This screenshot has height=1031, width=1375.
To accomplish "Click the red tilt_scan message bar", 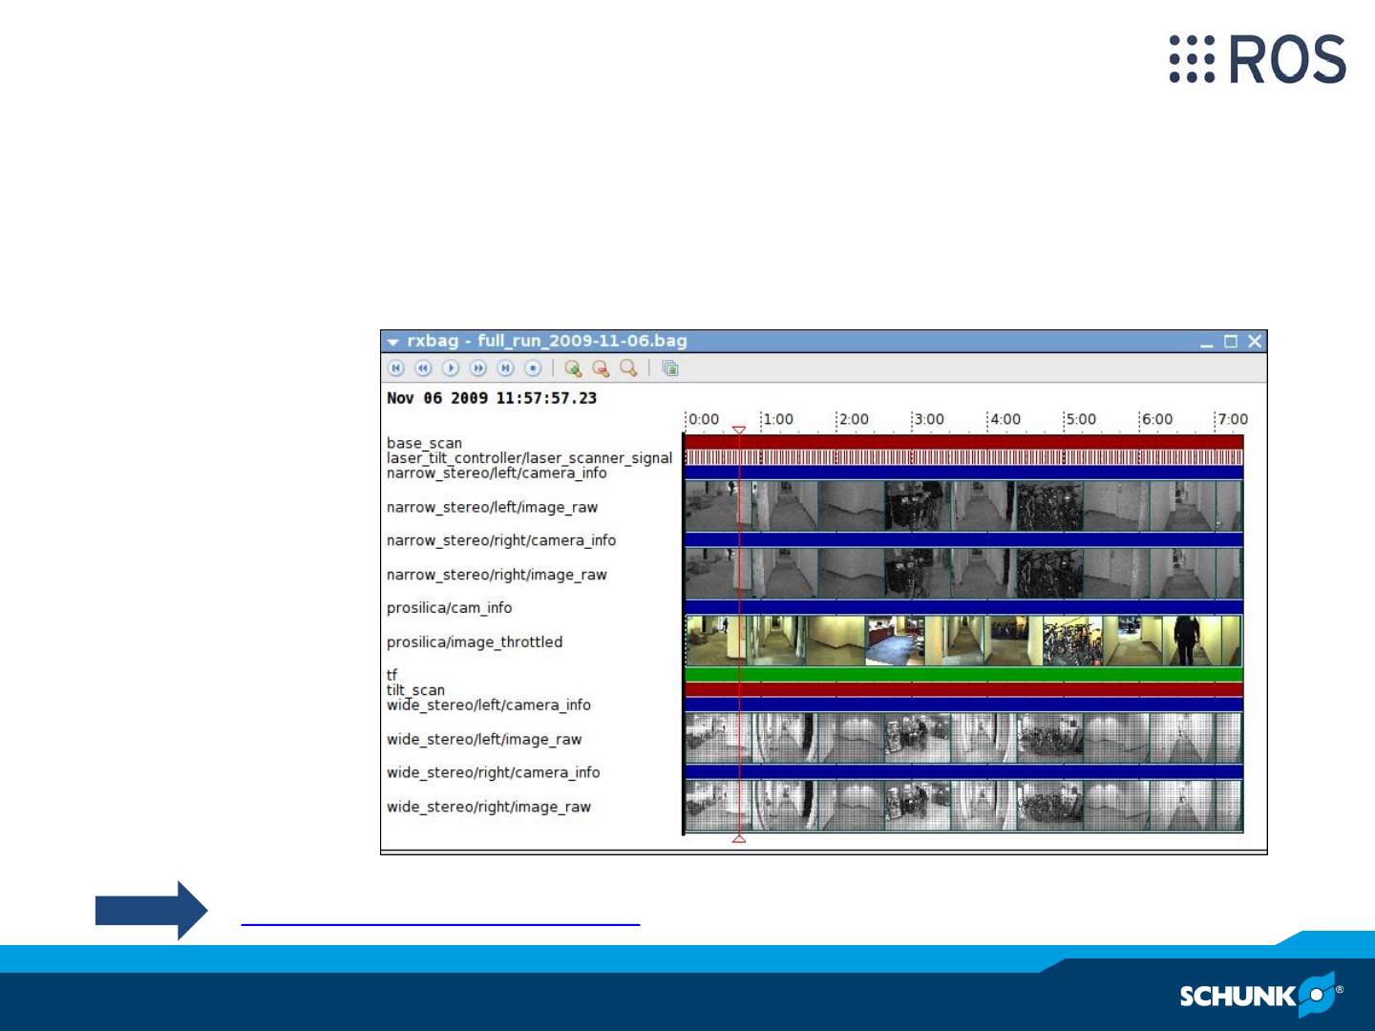I will point(964,689).
